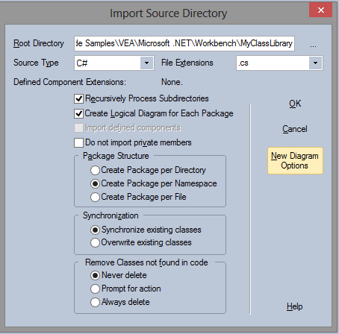The width and height of the screenshot is (339, 334).
Task: Open the Help link
Action: click(295, 306)
